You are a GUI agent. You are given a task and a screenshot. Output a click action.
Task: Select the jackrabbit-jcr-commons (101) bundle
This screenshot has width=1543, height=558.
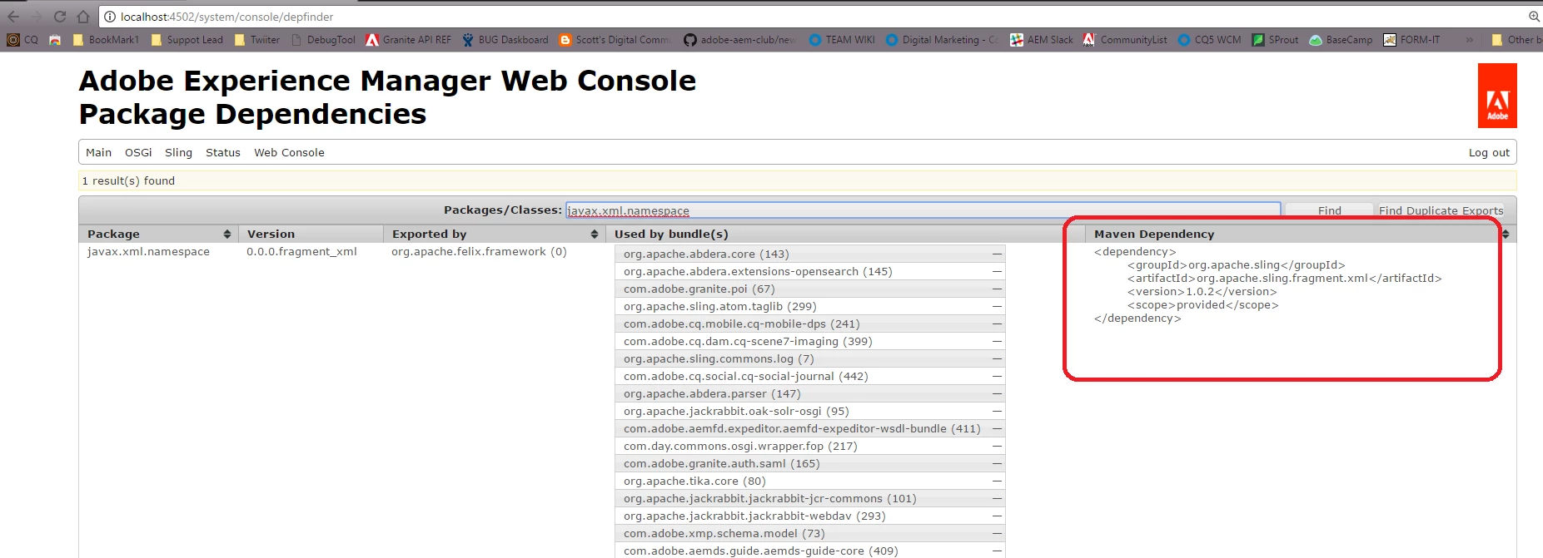809,498
